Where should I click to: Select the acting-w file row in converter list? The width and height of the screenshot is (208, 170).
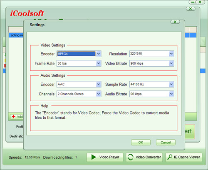16,35
